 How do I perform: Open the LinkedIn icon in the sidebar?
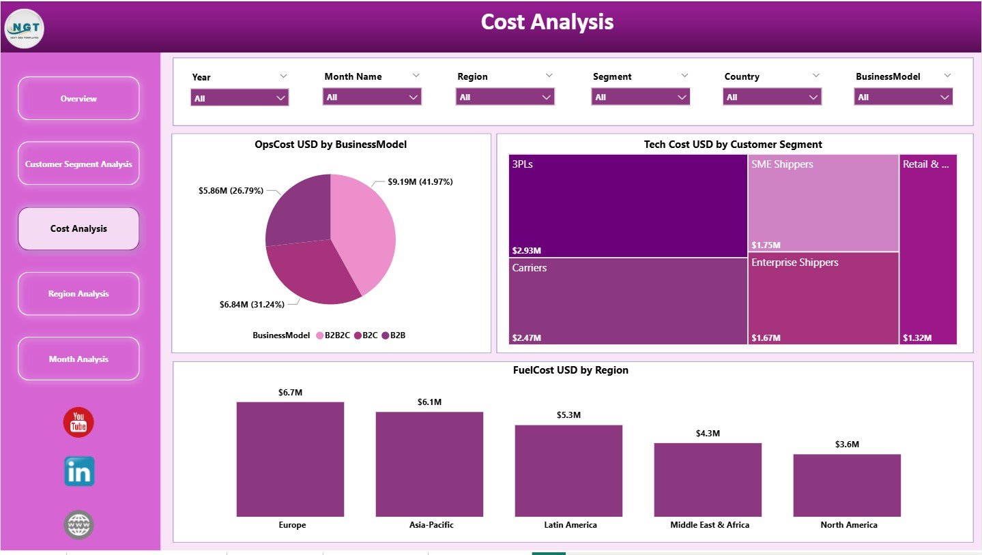point(78,472)
